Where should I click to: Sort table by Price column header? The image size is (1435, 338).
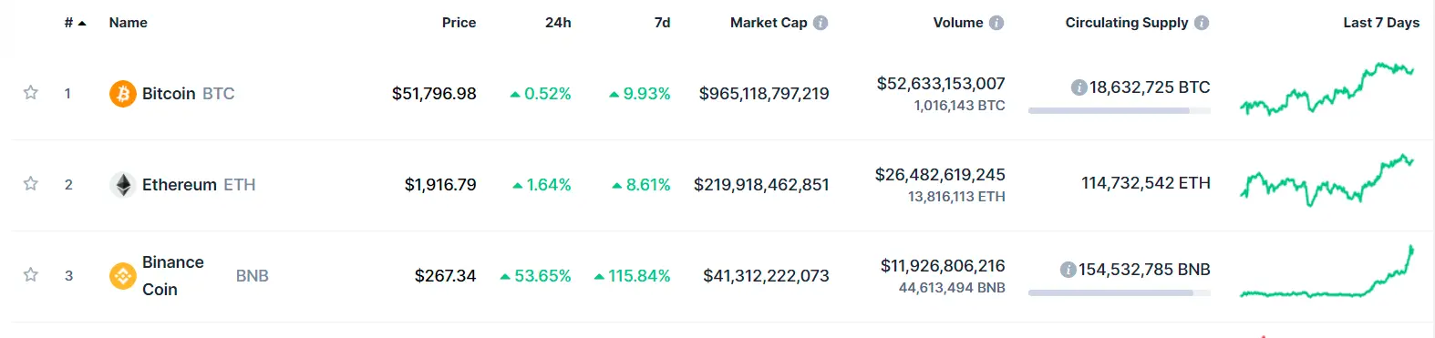459,23
